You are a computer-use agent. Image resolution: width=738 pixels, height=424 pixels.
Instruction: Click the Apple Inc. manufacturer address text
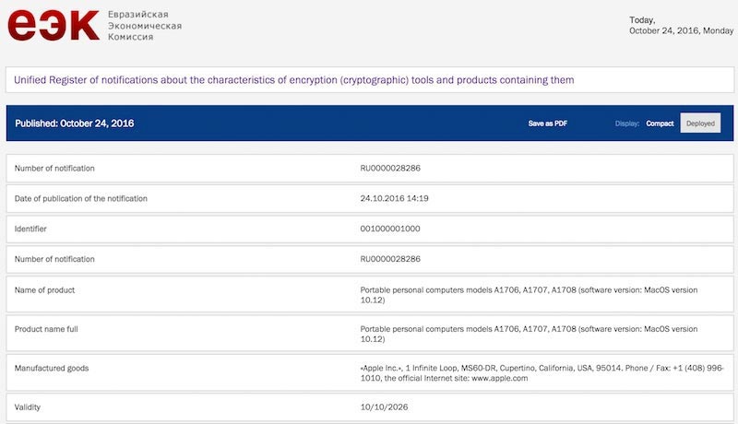(x=542, y=372)
